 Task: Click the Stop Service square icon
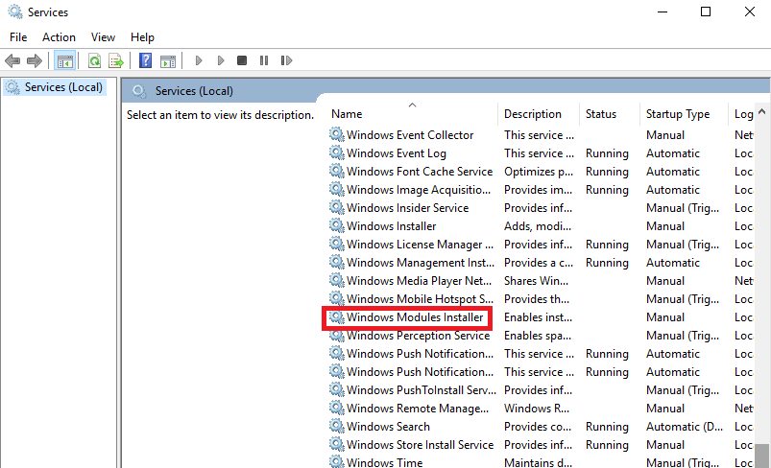coord(242,60)
